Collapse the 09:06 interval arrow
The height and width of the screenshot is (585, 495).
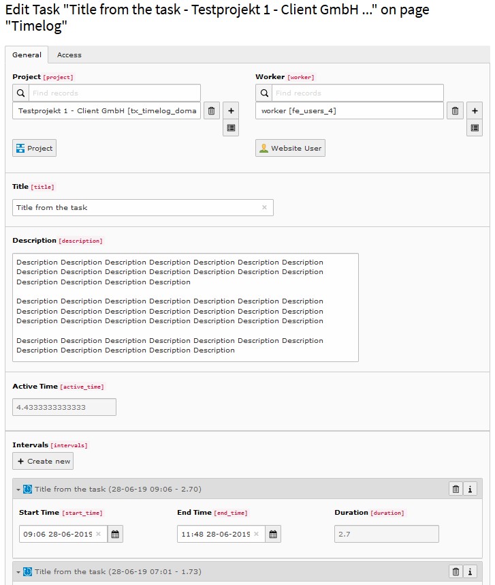18,489
